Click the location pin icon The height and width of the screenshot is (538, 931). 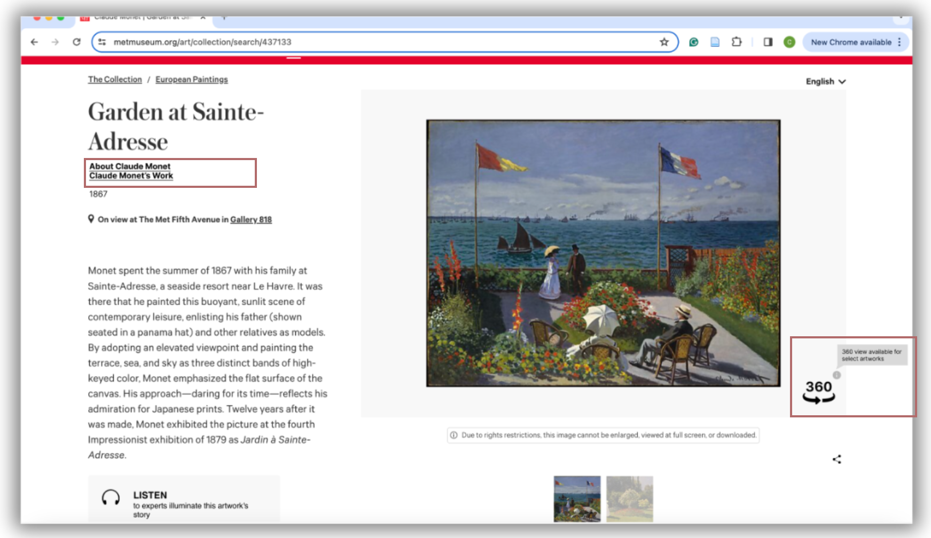pyautogui.click(x=91, y=219)
